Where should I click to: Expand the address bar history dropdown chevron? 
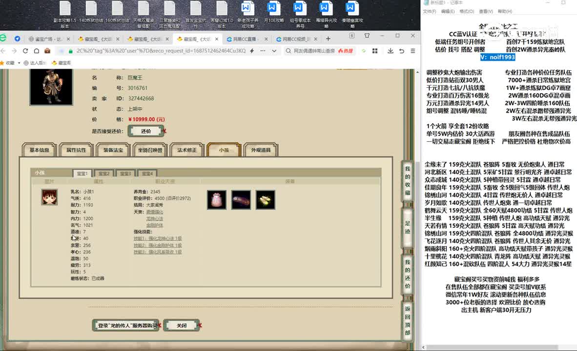274,51
